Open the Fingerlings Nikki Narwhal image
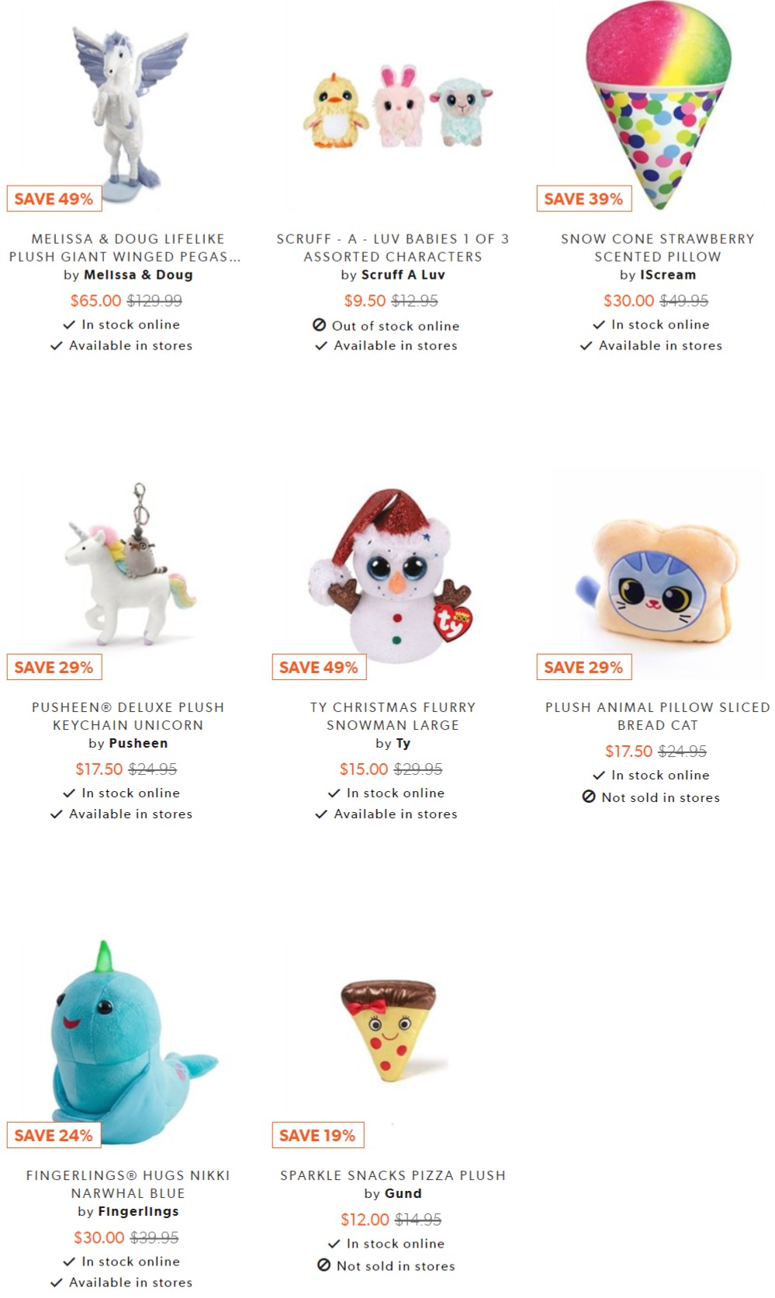Viewport: 775px width, 1298px height. 128,1042
